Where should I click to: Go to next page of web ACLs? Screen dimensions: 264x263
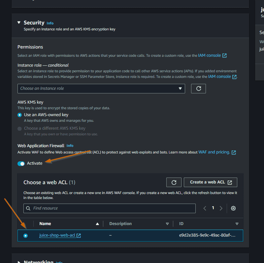point(221,208)
